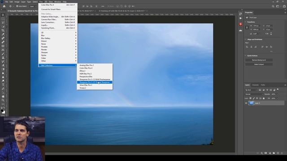Click the play Actions panel icon

pos(240,18)
